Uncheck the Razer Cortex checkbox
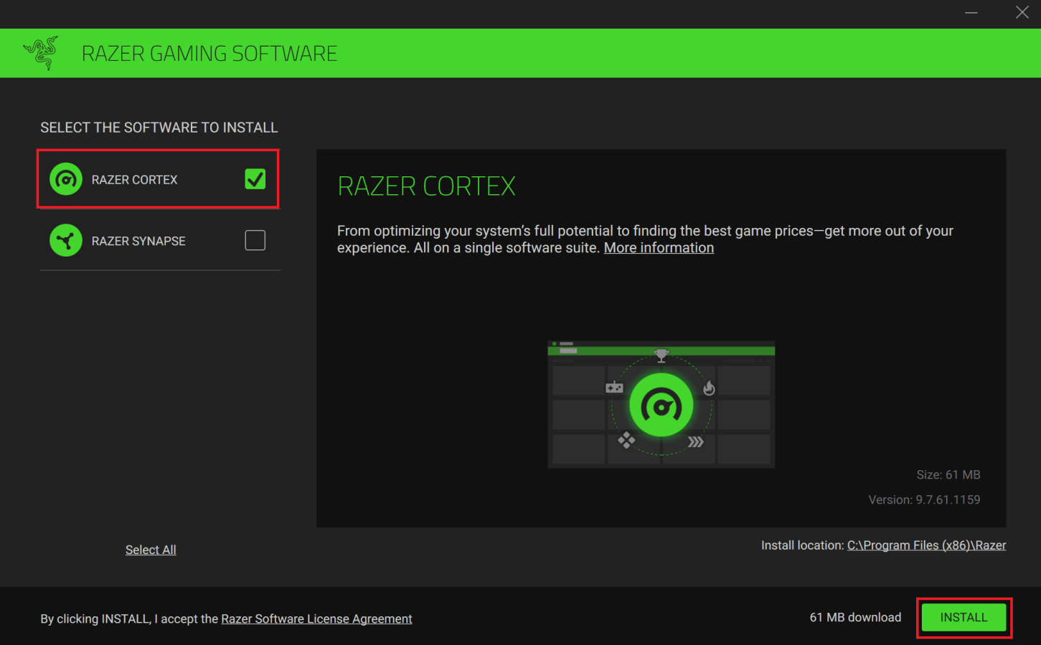The image size is (1041, 645). [255, 179]
